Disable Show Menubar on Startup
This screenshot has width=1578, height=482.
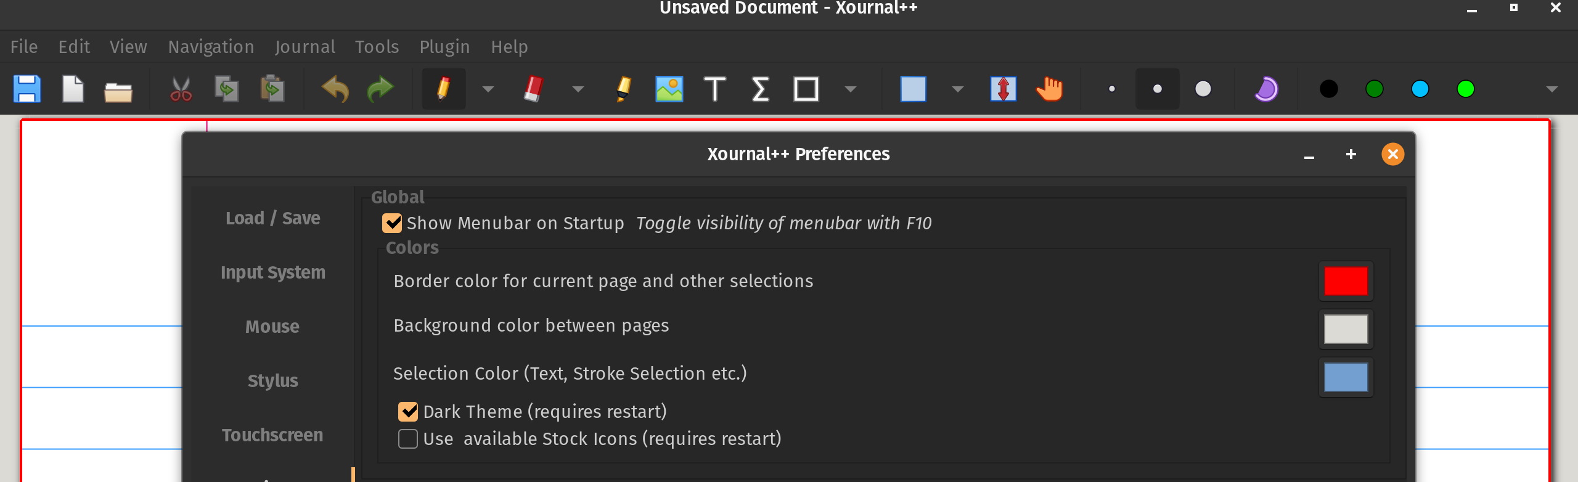[393, 223]
